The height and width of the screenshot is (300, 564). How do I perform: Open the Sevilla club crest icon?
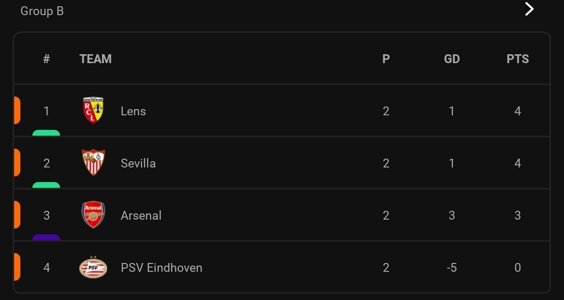[93, 162]
